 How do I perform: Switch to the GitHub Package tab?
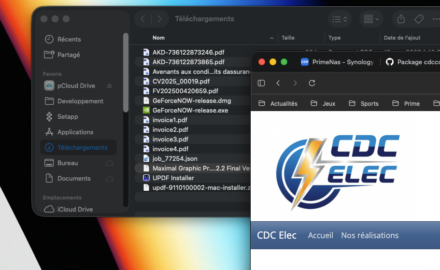pos(412,62)
